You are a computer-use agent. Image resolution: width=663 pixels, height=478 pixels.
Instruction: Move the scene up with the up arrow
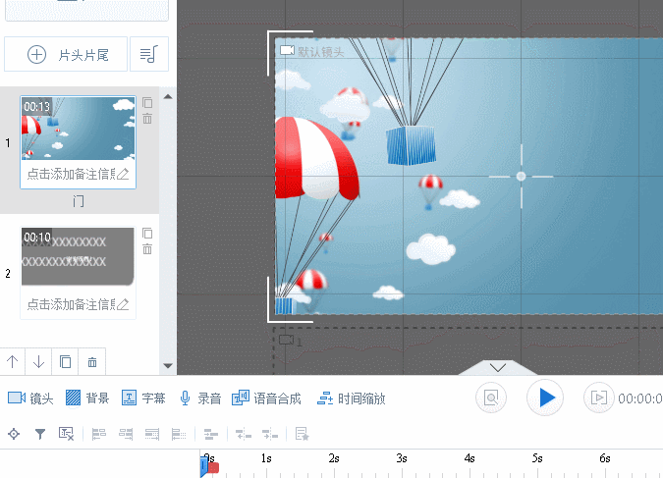pos(13,362)
